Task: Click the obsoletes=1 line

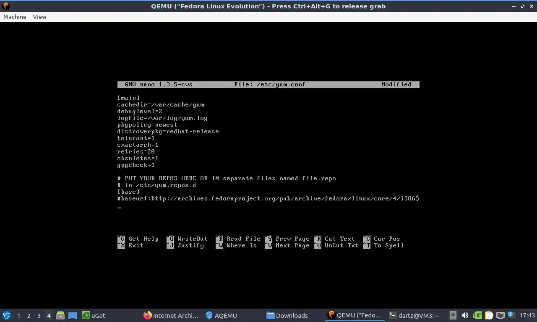Action: pyautogui.click(x=138, y=158)
